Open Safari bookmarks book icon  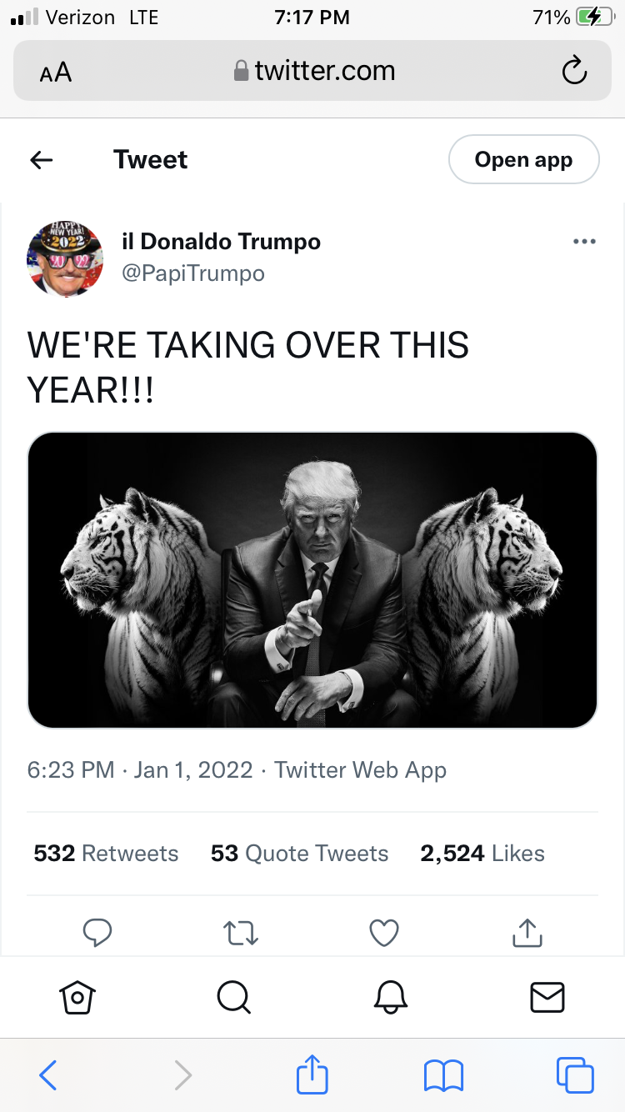443,1074
